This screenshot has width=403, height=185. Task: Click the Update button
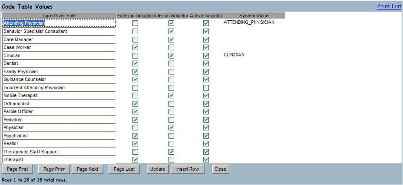point(157,169)
